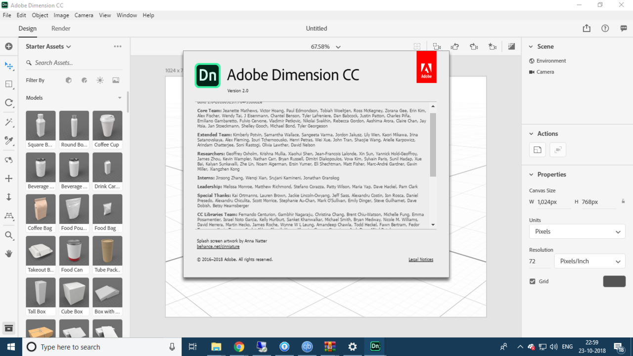The height and width of the screenshot is (356, 633).
Task: Select the Magic Wand tool
Action: [9, 122]
